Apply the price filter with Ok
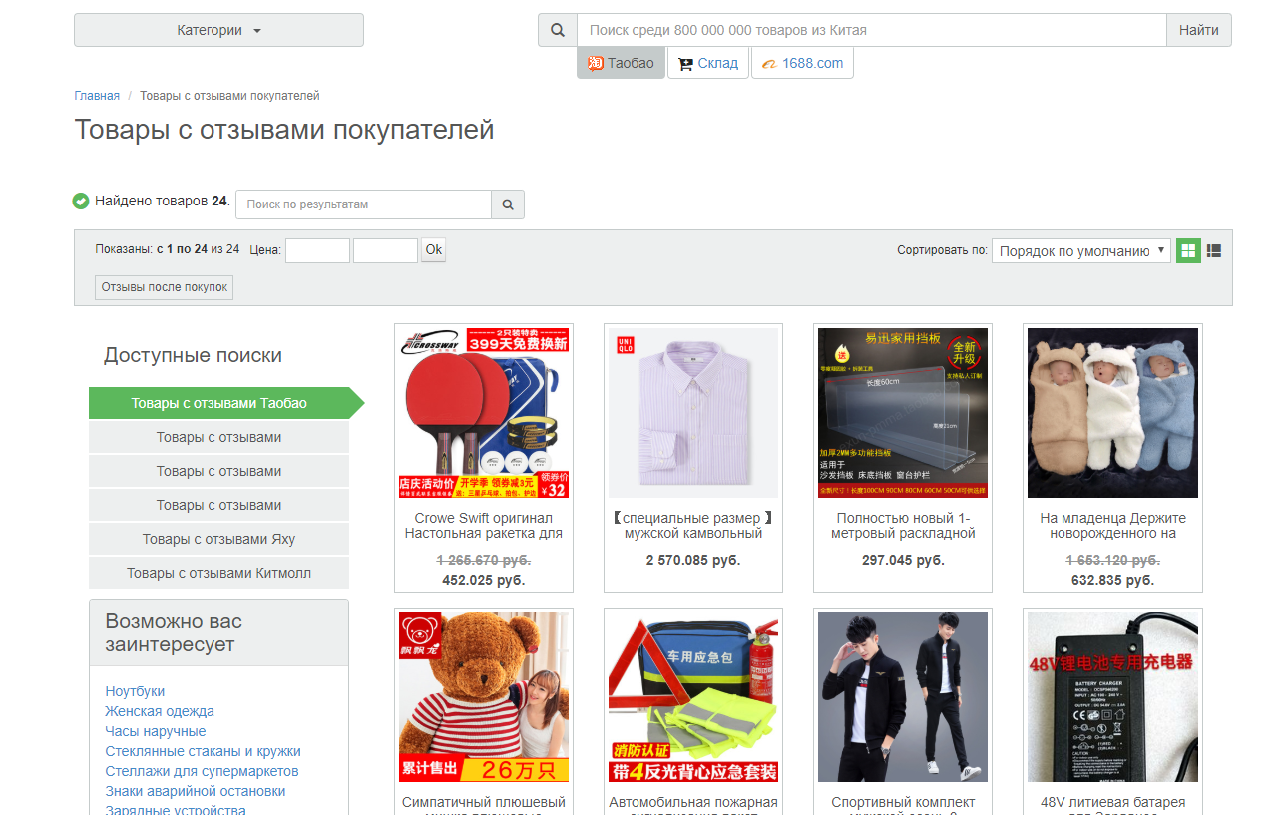 pos(433,250)
